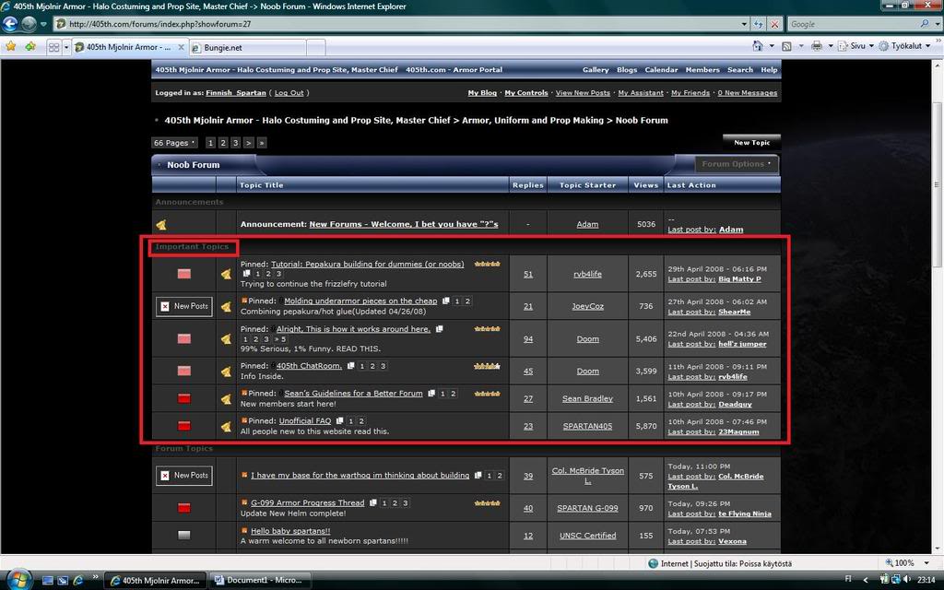Click the 100% zoom level control
Image resolution: width=944 pixels, height=590 pixels.
coord(903,563)
